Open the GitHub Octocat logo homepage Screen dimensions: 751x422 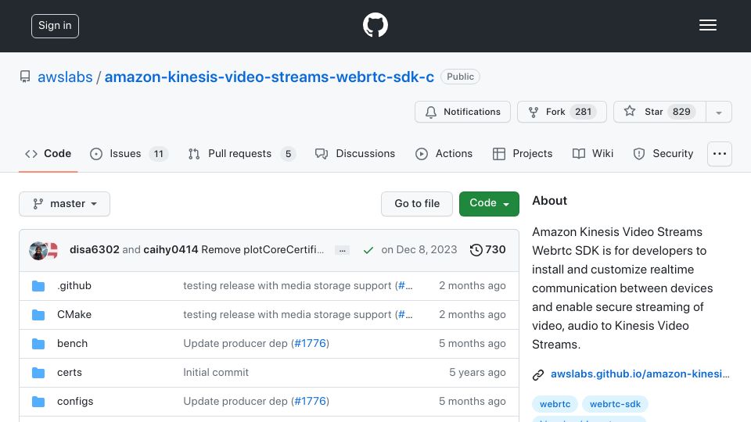[375, 25]
